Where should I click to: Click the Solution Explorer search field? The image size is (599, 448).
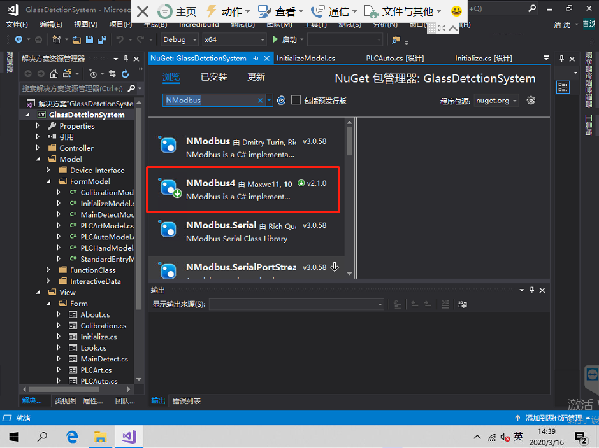point(73,88)
